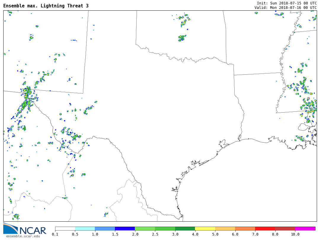The width and height of the screenshot is (320, 240).
Task: Select the dark blue 1.5–2.0 swatch
Action: pyautogui.click(x=125, y=229)
